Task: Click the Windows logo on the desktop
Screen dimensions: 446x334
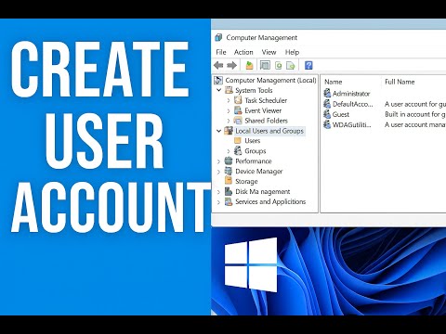Action: pyautogui.click(x=251, y=264)
